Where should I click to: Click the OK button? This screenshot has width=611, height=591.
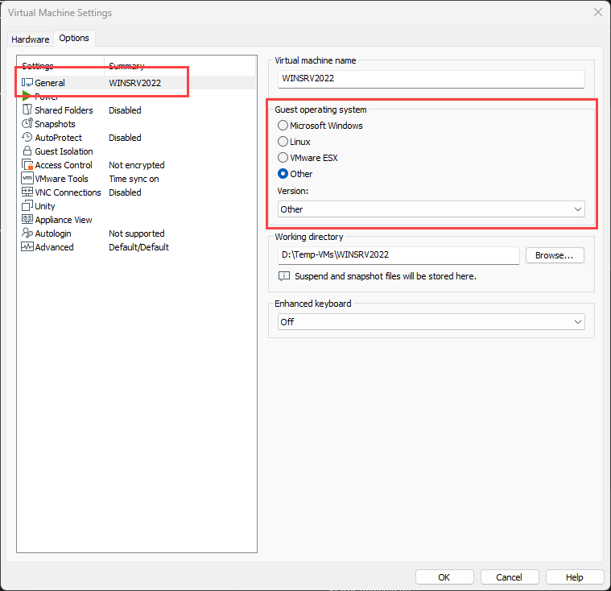[444, 577]
